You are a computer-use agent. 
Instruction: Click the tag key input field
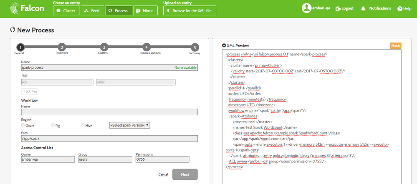pos(57,82)
